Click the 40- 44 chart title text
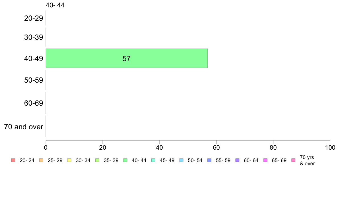Image resolution: width=338 pixels, height=209 pixels. click(x=55, y=5)
